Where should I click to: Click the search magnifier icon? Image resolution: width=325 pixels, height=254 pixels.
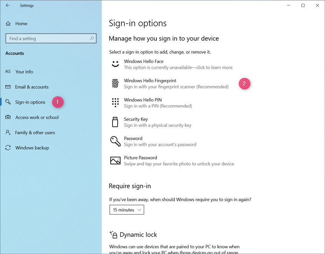coord(91,38)
